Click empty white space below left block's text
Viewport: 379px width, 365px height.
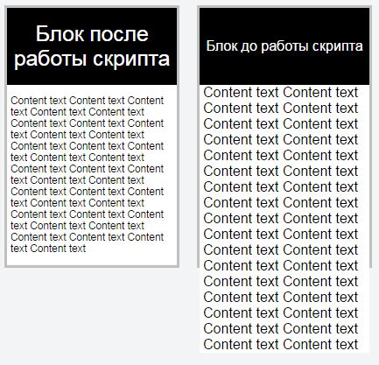pyautogui.click(x=92, y=260)
